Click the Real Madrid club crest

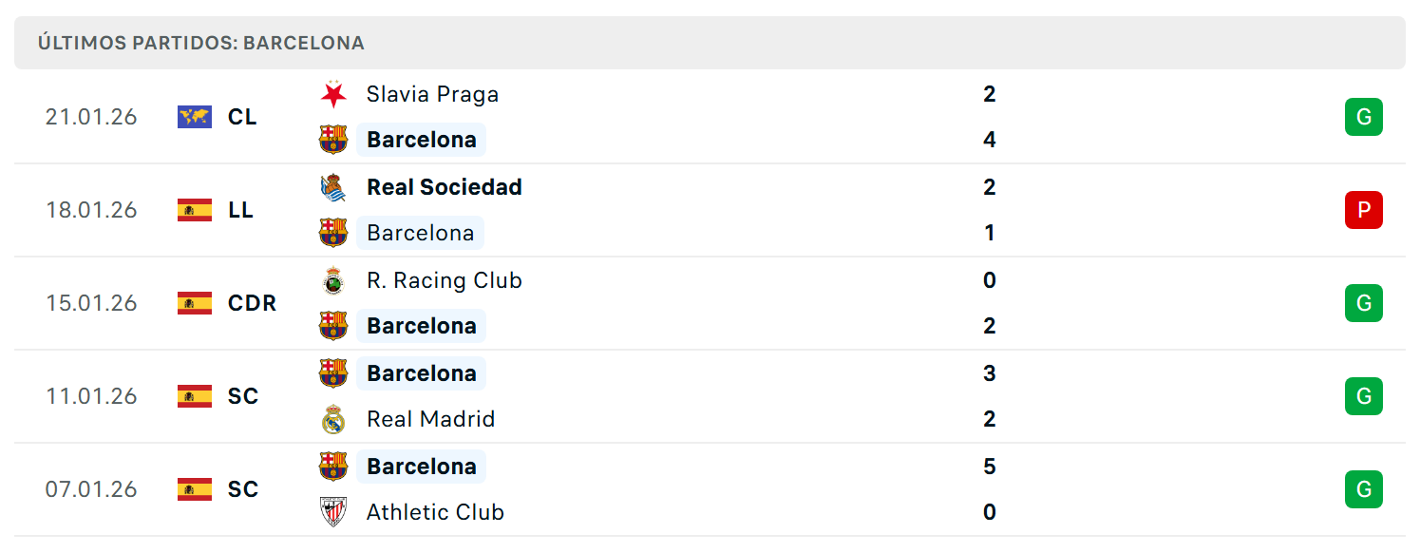[333, 419]
